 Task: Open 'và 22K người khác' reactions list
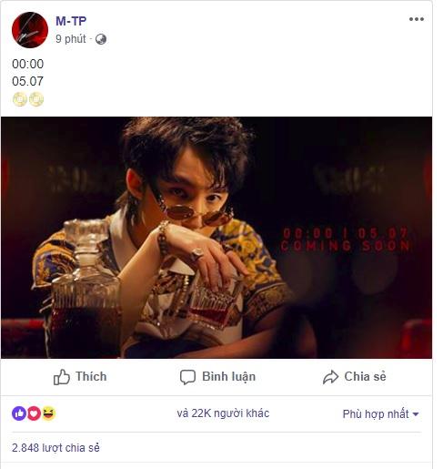[223, 413]
